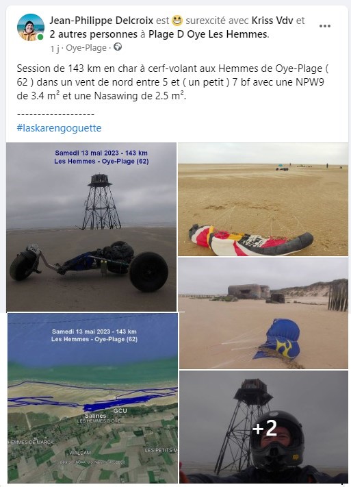Open the kite buggy and tower photo

point(91,227)
